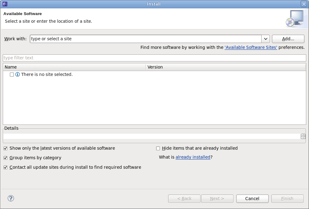Click the Eclipse icon in the title bar
Image resolution: width=309 pixels, height=209 pixels.
point(5,4)
